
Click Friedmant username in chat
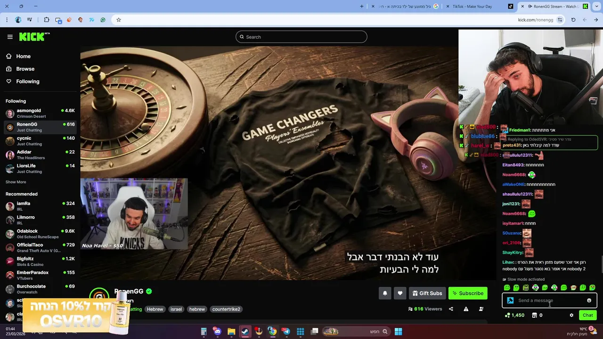click(x=519, y=130)
